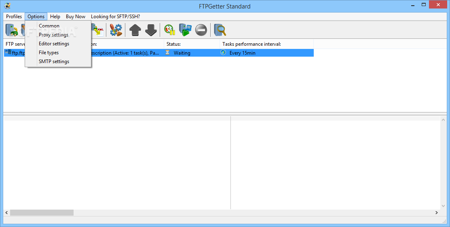Choose File types from Options menu
Viewport: 450px width, 227px height.
coord(58,53)
